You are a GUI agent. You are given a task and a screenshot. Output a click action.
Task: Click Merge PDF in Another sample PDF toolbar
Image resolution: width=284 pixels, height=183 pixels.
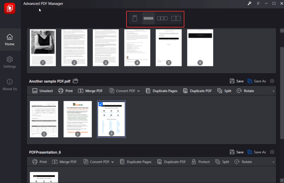(x=90, y=91)
